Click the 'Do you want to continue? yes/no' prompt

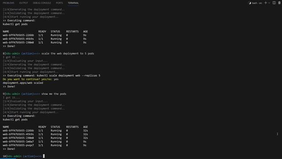pos(27,79)
